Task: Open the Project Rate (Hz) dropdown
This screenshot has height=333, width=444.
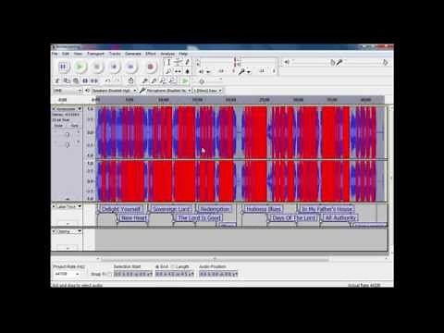Action: (x=67, y=274)
